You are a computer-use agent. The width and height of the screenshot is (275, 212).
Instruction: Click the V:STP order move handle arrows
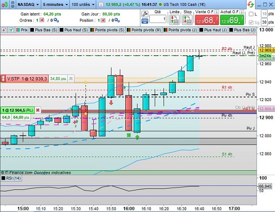(x=3, y=79)
